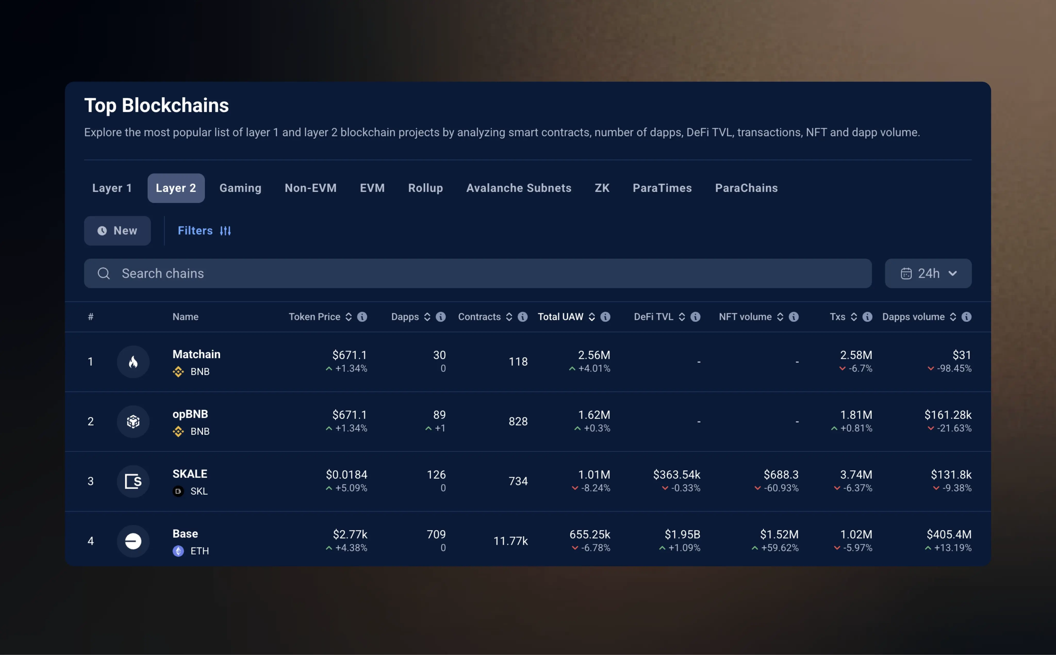Click Base's 11.77k contracts value

(x=510, y=541)
